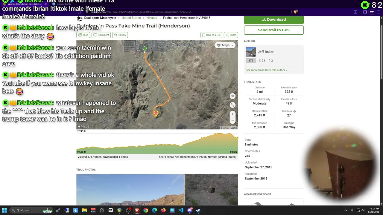Open the volume tray icon
Viewport: 383px width, 215px height.
363,210
